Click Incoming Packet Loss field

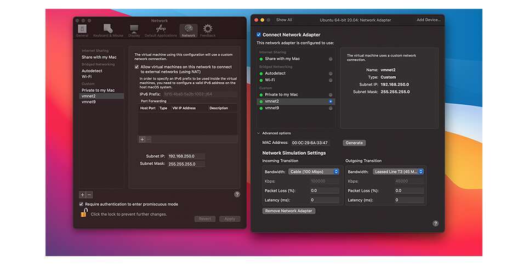coord(324,191)
